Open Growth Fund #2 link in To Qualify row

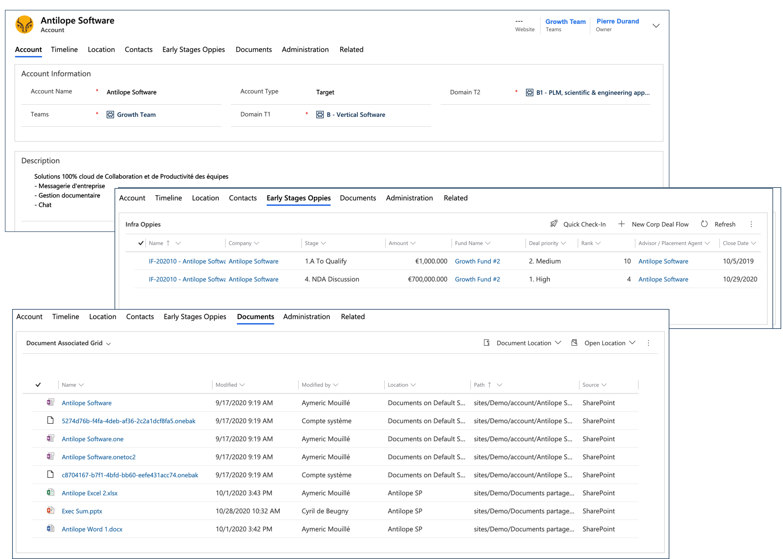477,261
